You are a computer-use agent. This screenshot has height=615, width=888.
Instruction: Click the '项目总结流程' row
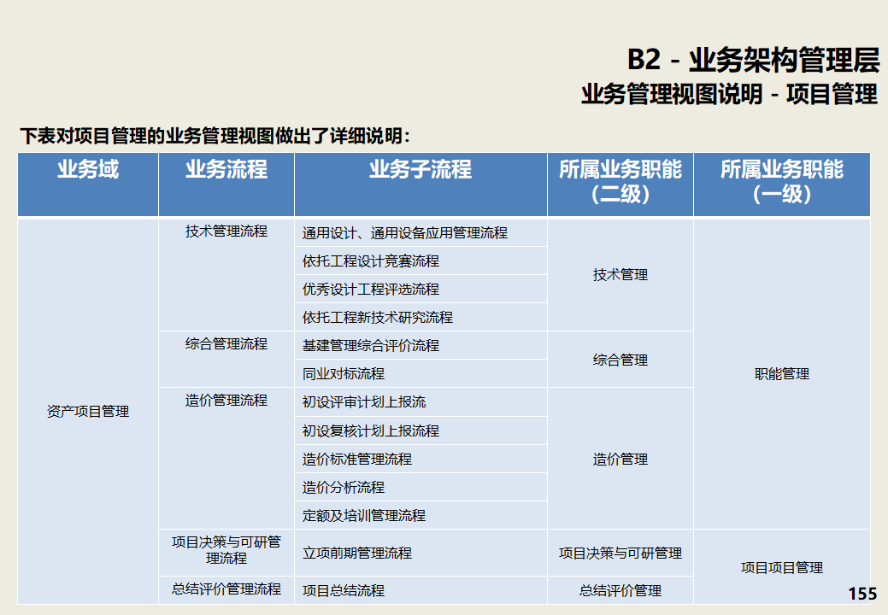(x=420, y=590)
